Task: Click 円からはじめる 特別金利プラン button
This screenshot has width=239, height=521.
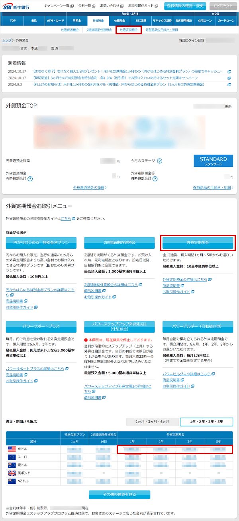Action: pyautogui.click(x=41, y=243)
